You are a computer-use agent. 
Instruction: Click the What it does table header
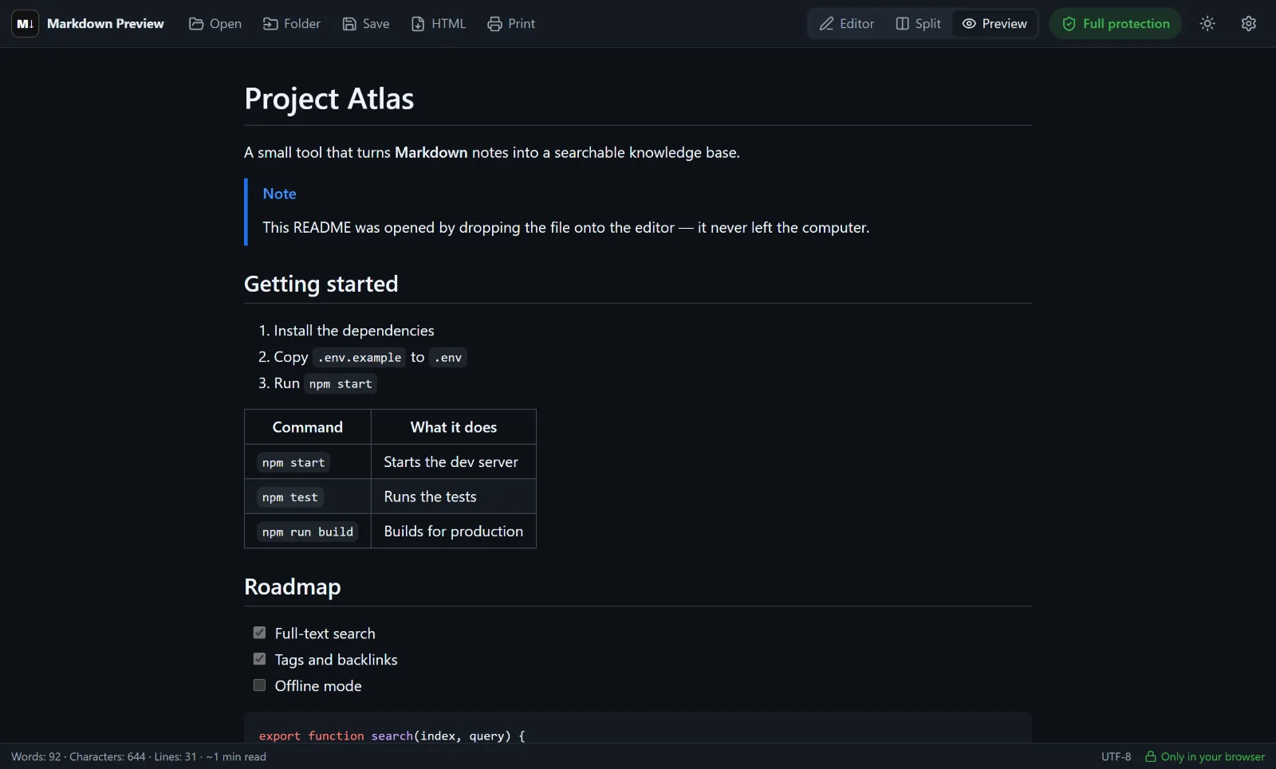point(454,427)
